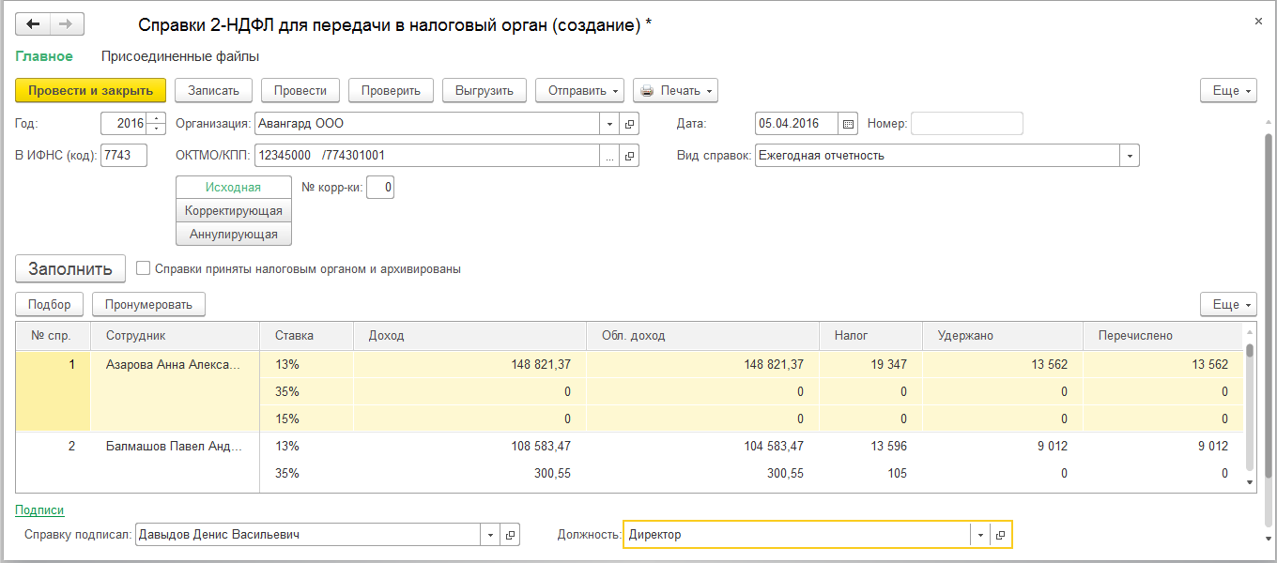Open the Печать dropdown menu
Screen dimensions: 1277x563
coord(676,90)
